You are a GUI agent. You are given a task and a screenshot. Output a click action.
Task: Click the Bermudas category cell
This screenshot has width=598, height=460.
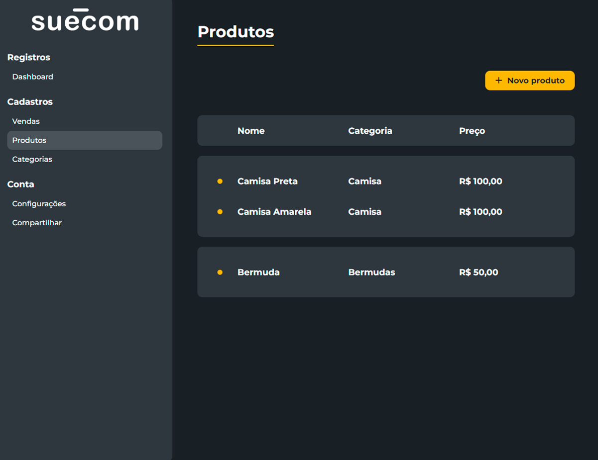(x=371, y=273)
